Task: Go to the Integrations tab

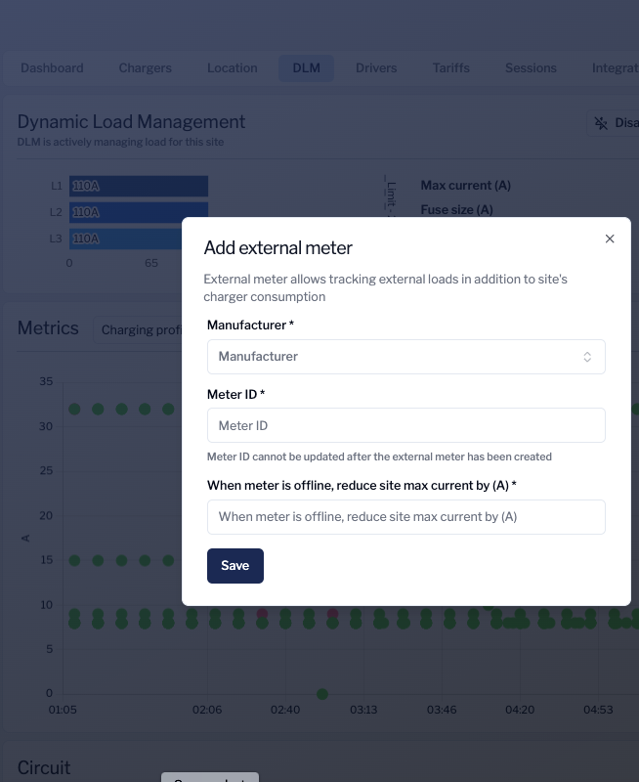Action: tap(614, 68)
